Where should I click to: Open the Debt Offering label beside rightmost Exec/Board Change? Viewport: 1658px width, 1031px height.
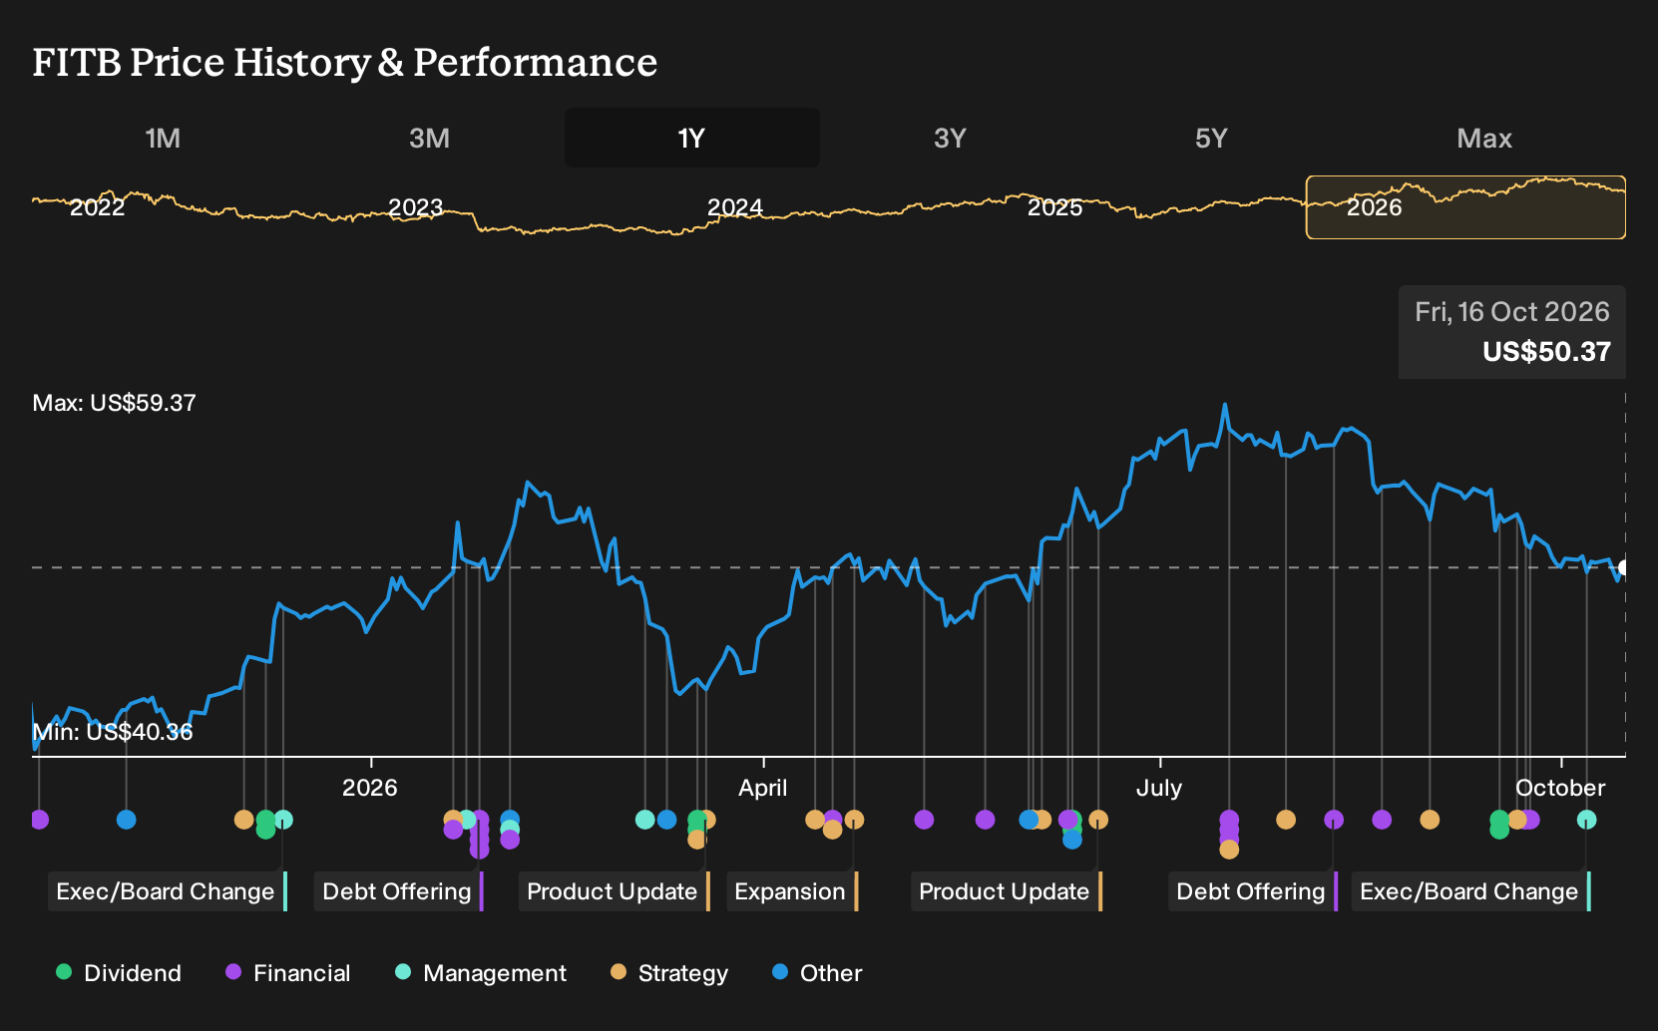click(x=1253, y=891)
